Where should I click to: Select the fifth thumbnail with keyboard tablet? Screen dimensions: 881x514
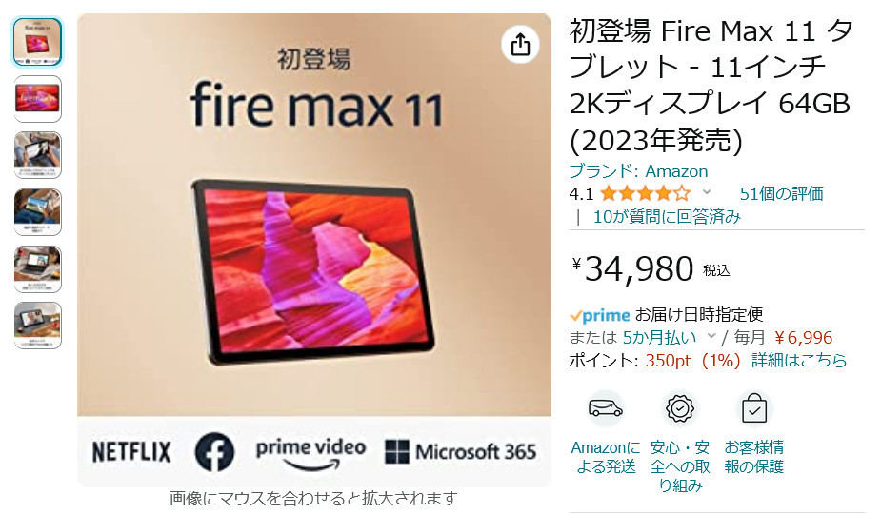[37, 268]
